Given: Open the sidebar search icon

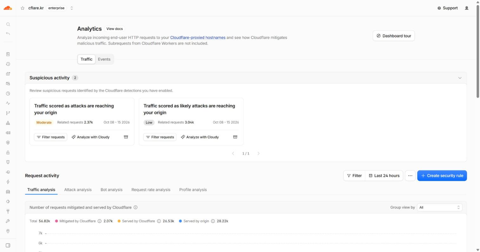Looking at the screenshot, I should pyautogui.click(x=8, y=24).
